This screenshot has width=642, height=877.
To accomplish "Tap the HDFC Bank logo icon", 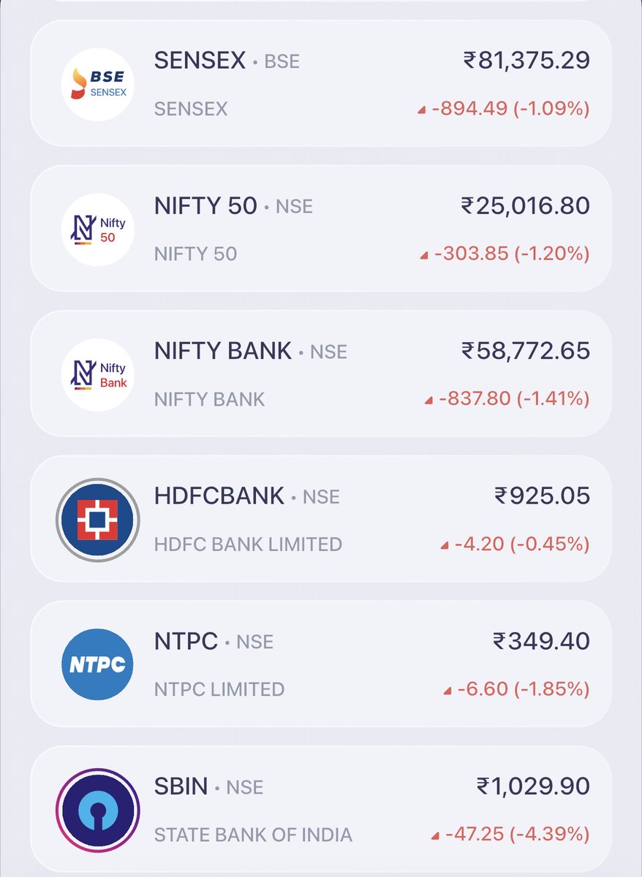I will click(98, 520).
